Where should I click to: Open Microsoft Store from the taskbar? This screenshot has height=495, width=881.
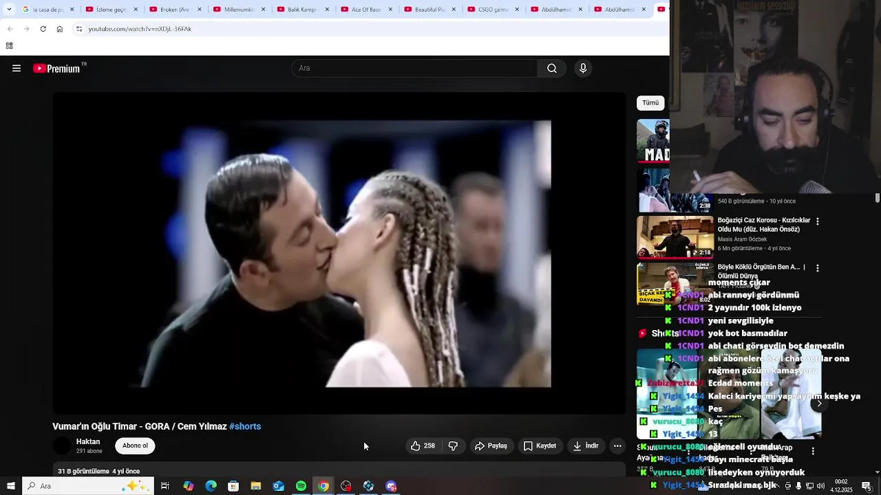point(233,486)
